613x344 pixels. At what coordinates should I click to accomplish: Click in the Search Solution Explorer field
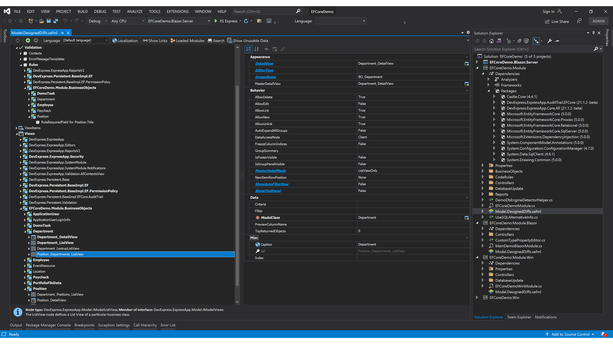[527, 49]
